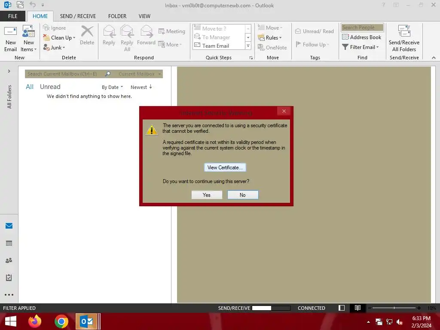
Task: Switch to the FOLDER tab
Action: point(117,16)
